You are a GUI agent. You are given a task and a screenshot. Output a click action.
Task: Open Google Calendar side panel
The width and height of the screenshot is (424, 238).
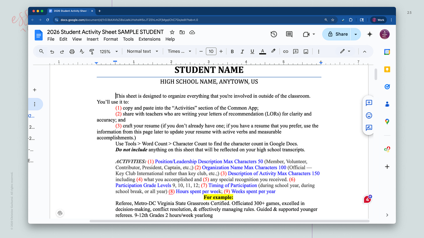point(387,52)
